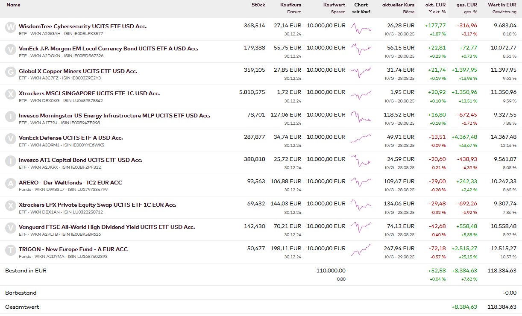Viewport: 522px width, 316px height.
Task: Click the V icon next to VanEck Defense ETF
Action: coord(10,139)
